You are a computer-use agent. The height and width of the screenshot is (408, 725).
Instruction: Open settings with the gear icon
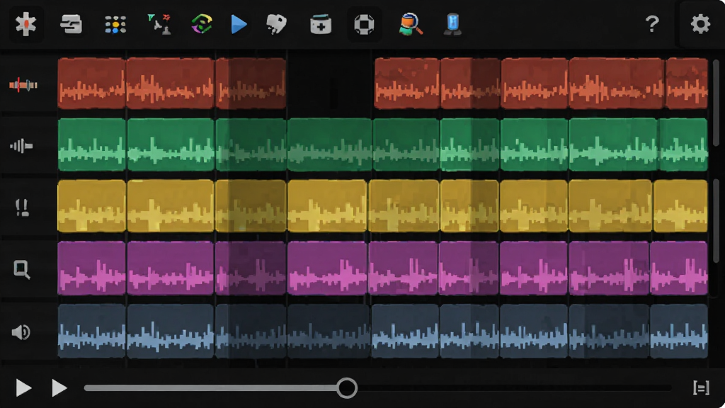coord(700,23)
